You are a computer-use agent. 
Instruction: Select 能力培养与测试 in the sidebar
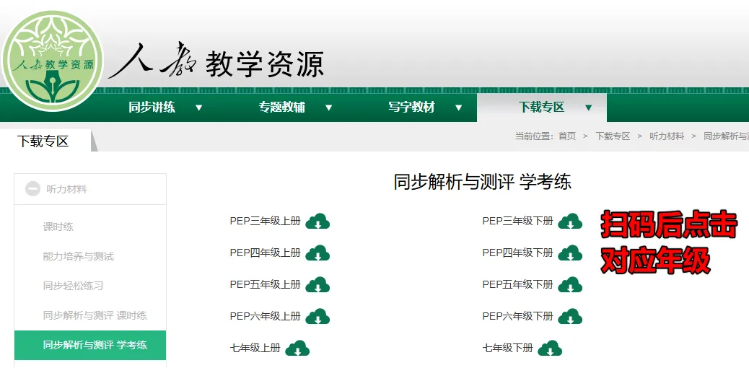click(x=79, y=257)
